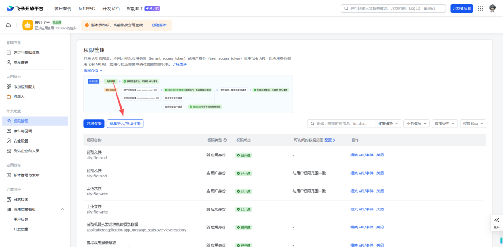Click the help icon beside 权限类型 header
503x247 pixels.
[225, 140]
